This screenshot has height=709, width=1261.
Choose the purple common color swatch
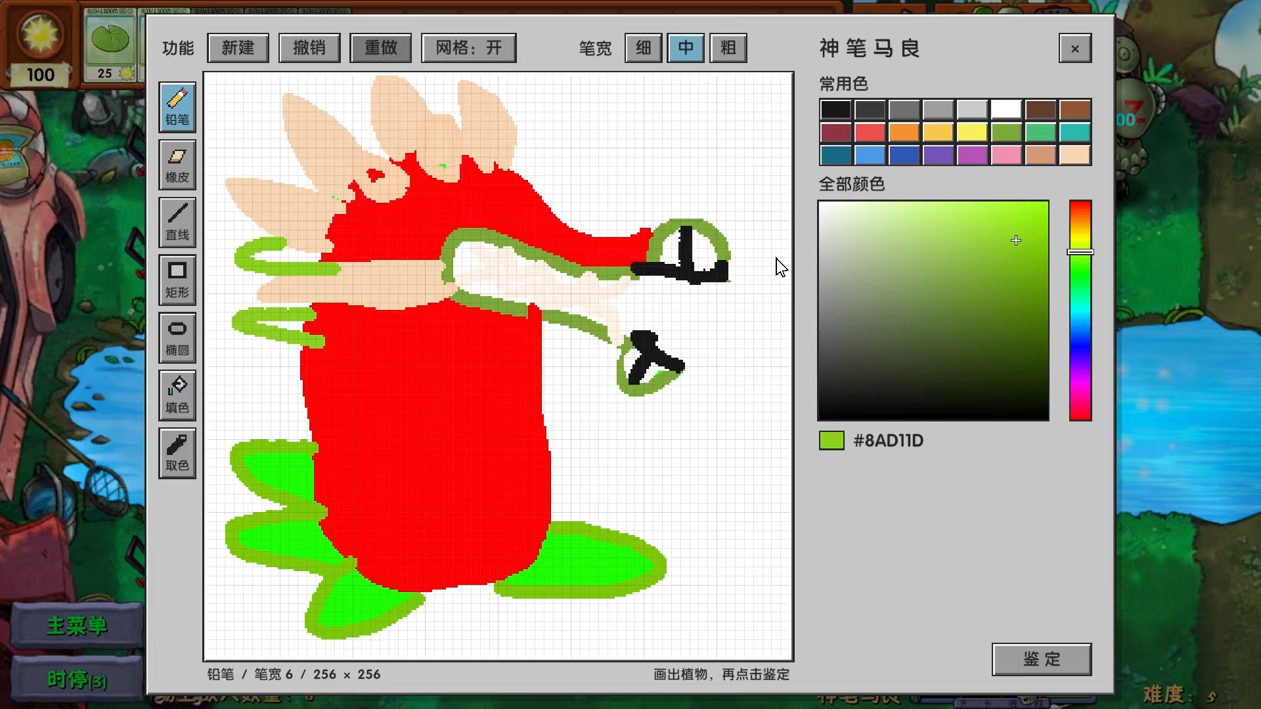click(938, 155)
